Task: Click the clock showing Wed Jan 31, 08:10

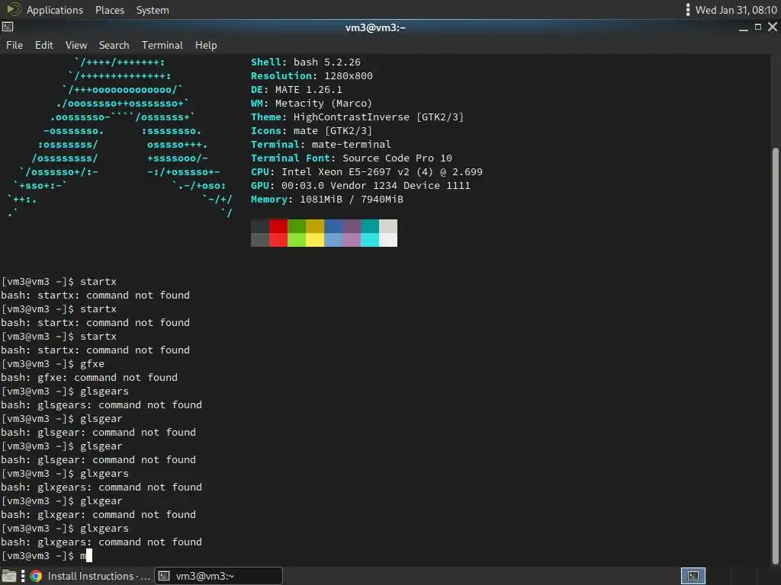Action: point(736,10)
